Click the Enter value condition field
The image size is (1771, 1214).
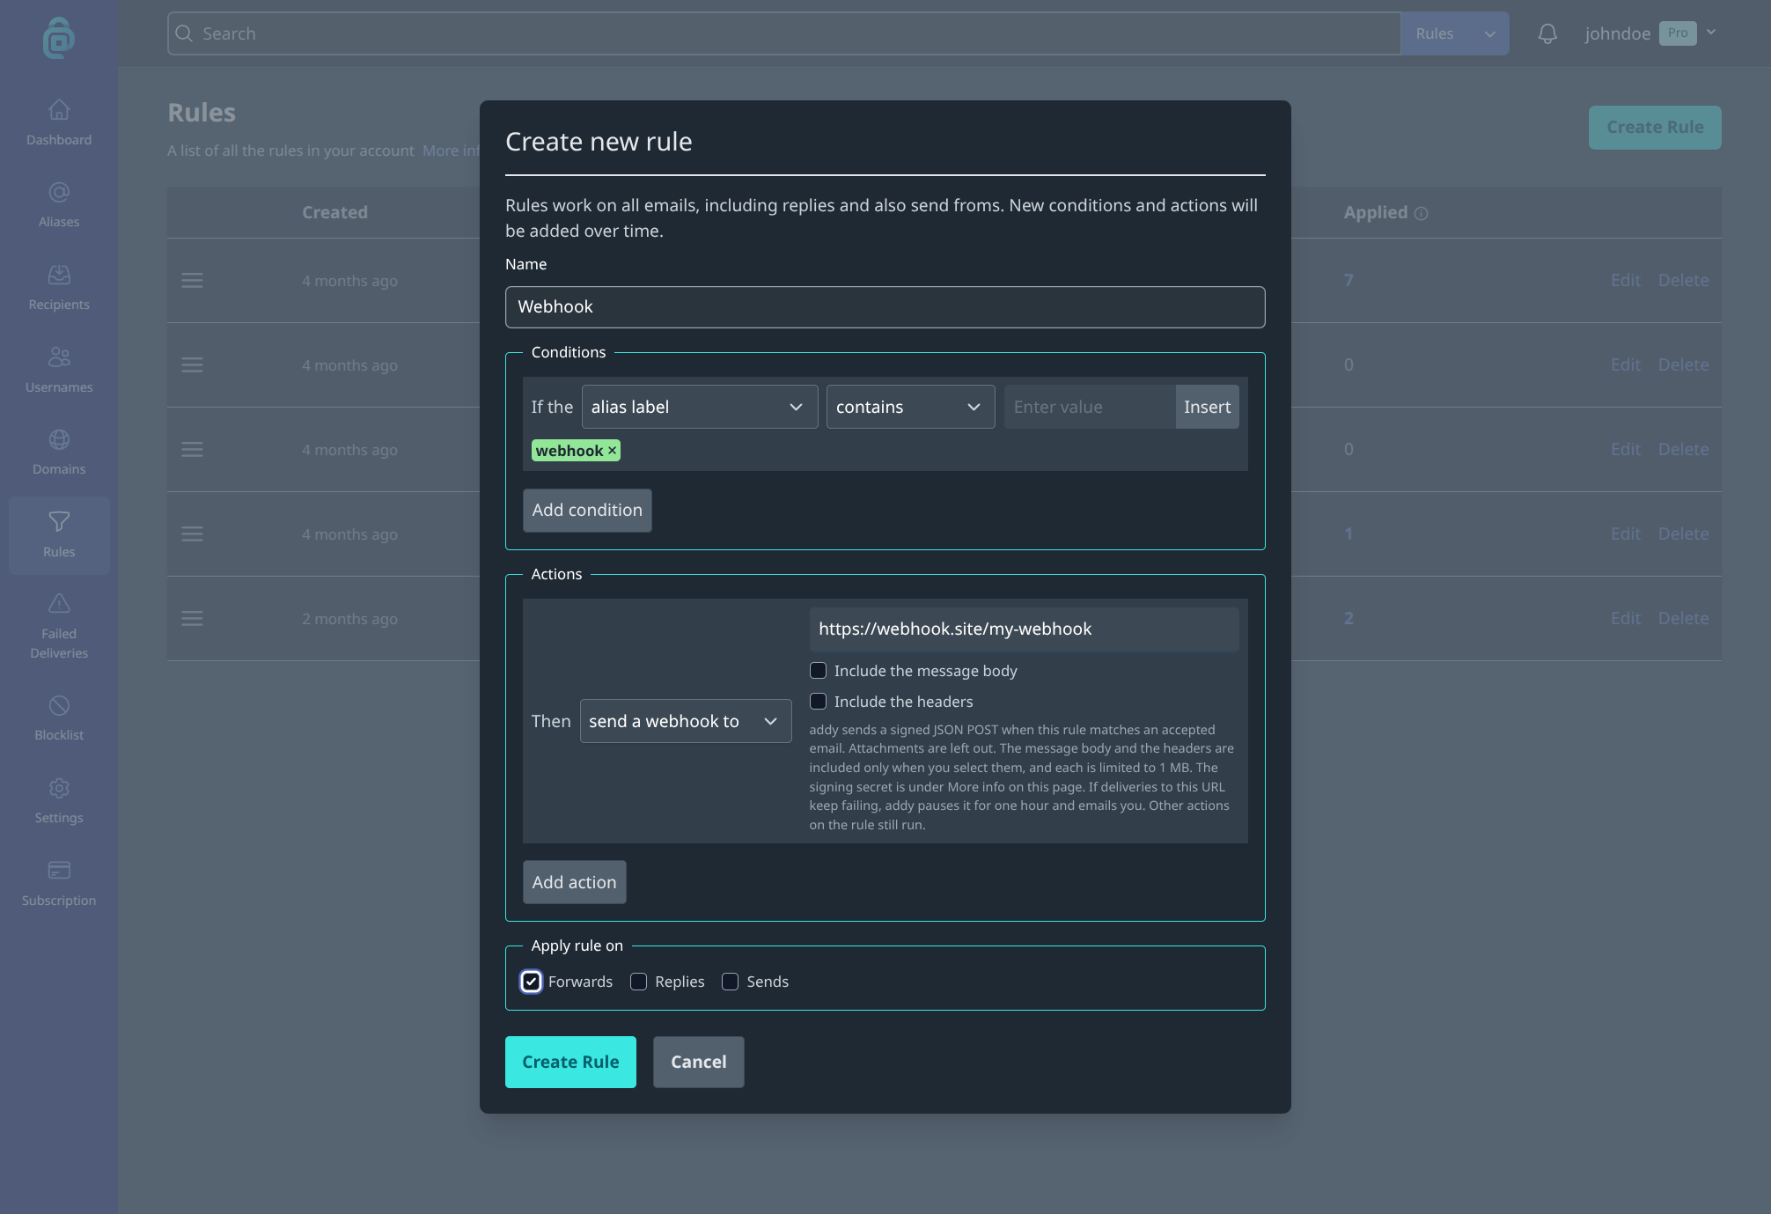coord(1090,407)
